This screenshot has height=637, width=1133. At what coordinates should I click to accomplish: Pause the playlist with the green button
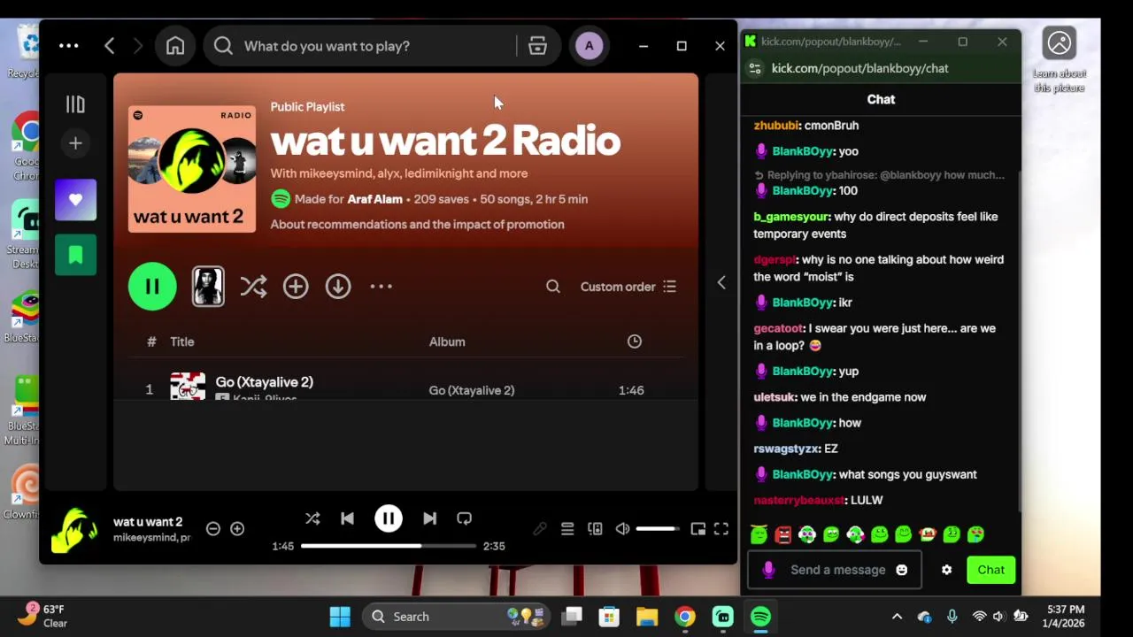click(x=152, y=287)
